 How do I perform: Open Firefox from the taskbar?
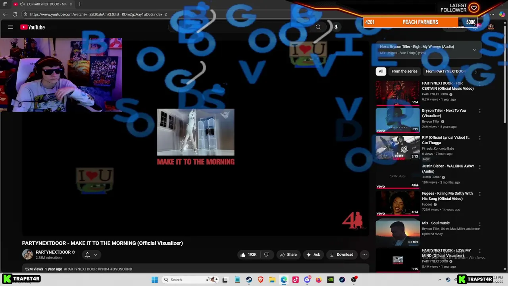(x=319, y=280)
